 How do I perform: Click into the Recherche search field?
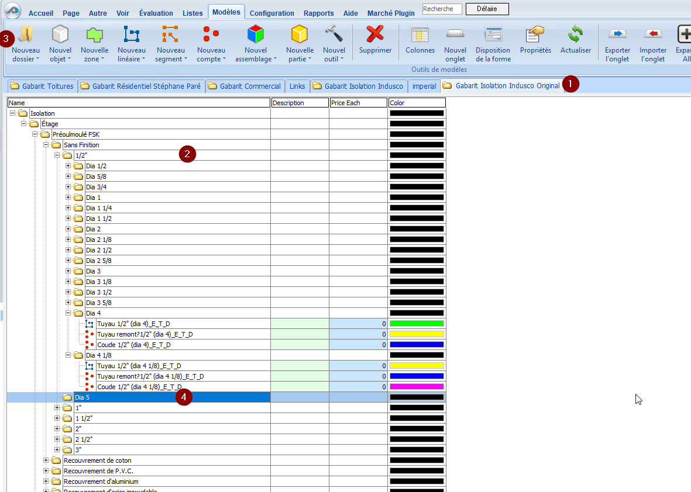tap(442, 9)
